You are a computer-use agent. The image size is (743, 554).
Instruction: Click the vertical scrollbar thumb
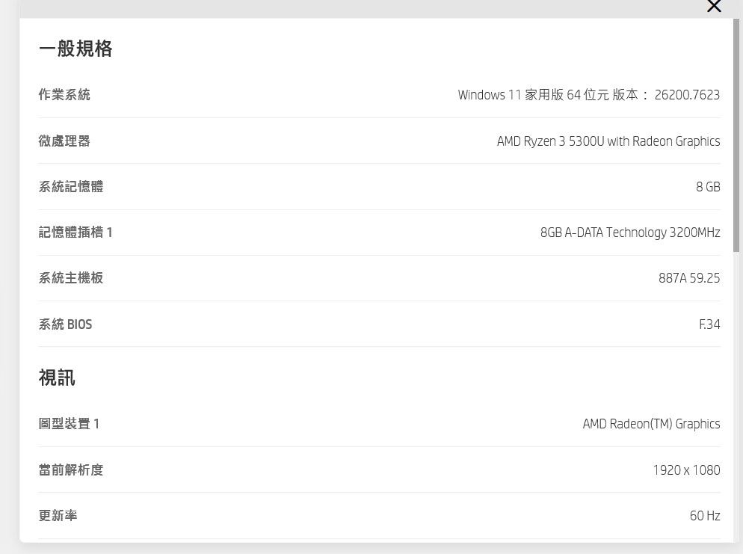coord(737,135)
